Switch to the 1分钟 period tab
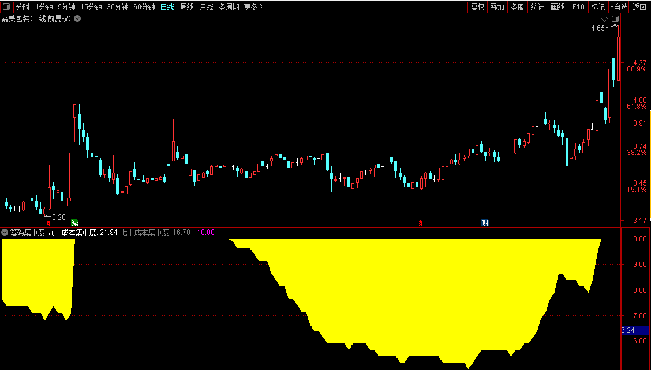 pyautogui.click(x=44, y=7)
